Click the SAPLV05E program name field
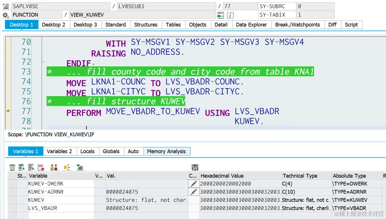The width and height of the screenshot is (386, 219). (x=61, y=6)
